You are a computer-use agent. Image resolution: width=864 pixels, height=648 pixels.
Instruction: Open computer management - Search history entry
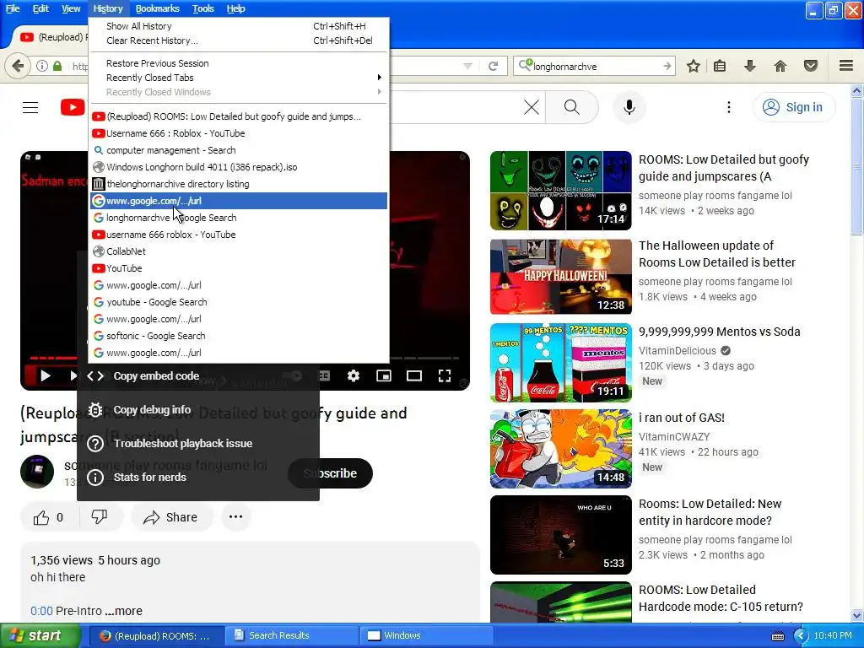pos(239,150)
